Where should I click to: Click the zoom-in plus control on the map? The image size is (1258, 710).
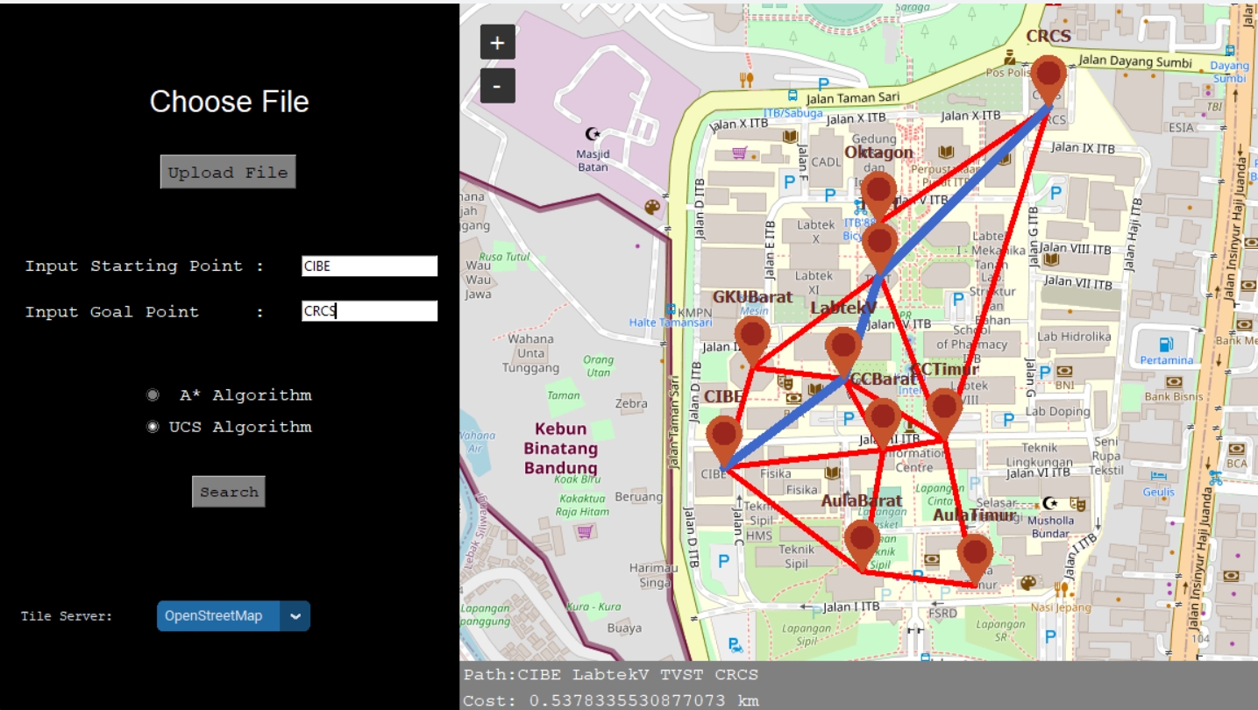coord(497,42)
